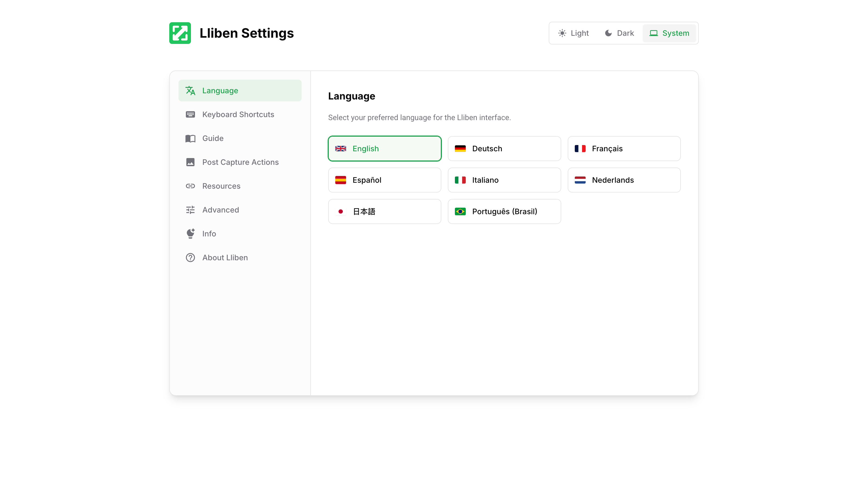Click the Guide book icon
This screenshot has height=488, width=868.
190,138
